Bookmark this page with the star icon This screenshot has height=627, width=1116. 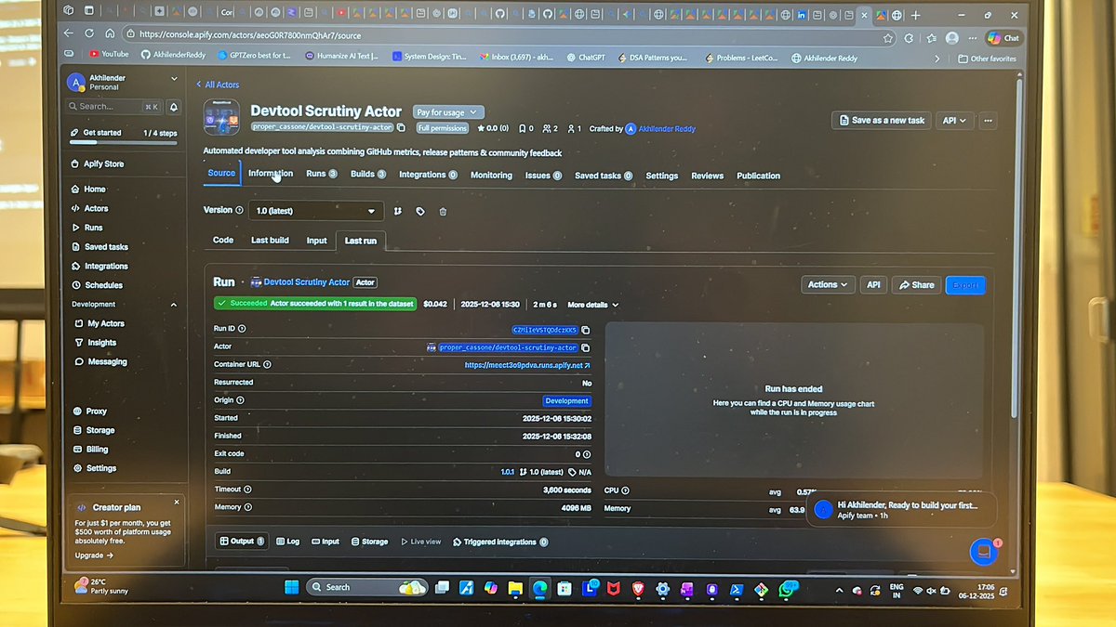click(x=888, y=38)
